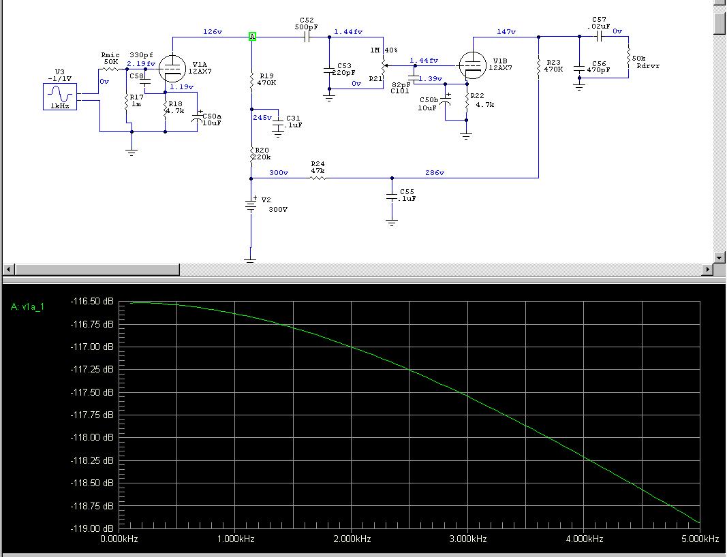This screenshot has width=727, height=557.
Task: Select resistor R23 470K
Action: tap(538, 66)
